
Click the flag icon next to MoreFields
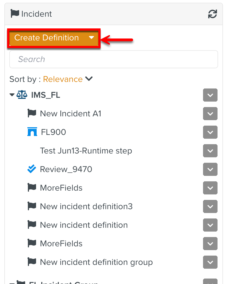tap(32, 188)
